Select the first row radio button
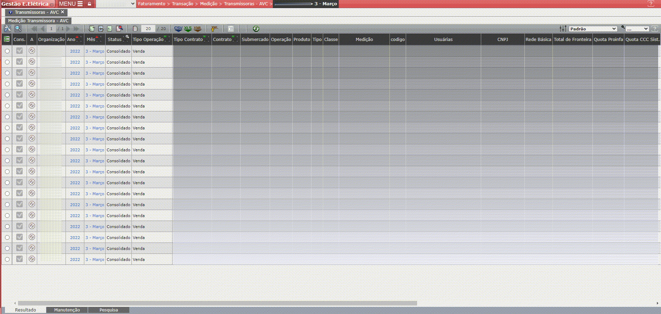The height and width of the screenshot is (314, 661). (x=7, y=51)
